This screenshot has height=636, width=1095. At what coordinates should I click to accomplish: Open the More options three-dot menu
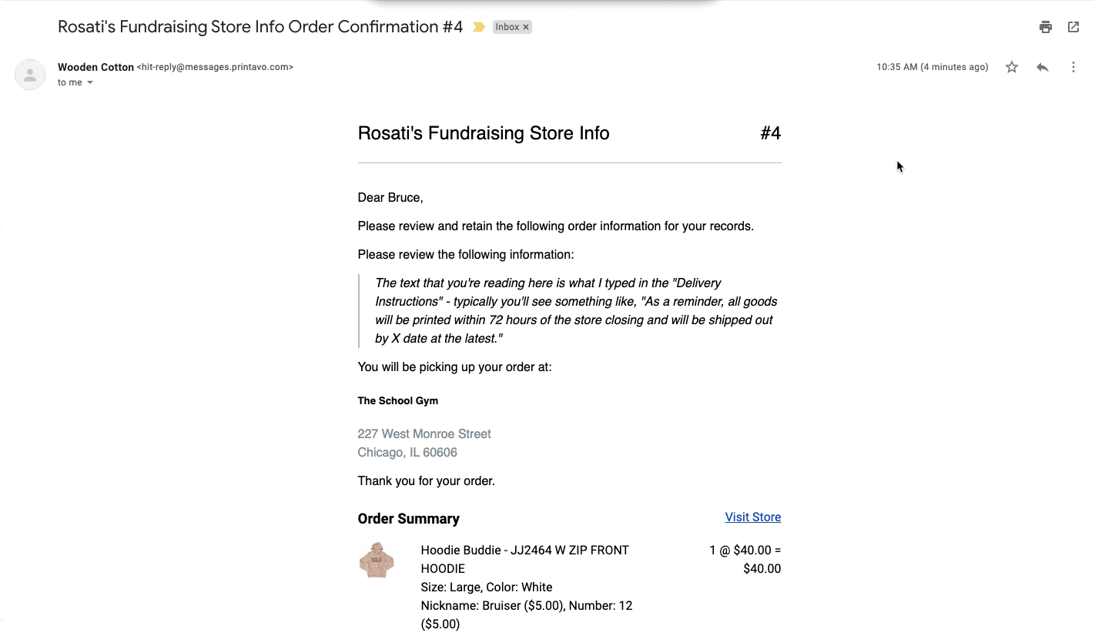[1073, 67]
